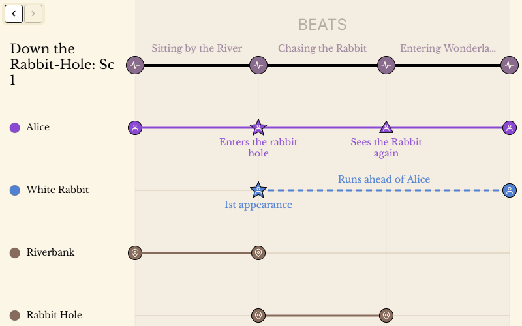Click first beat pulse icon at timeline start

(x=135, y=65)
